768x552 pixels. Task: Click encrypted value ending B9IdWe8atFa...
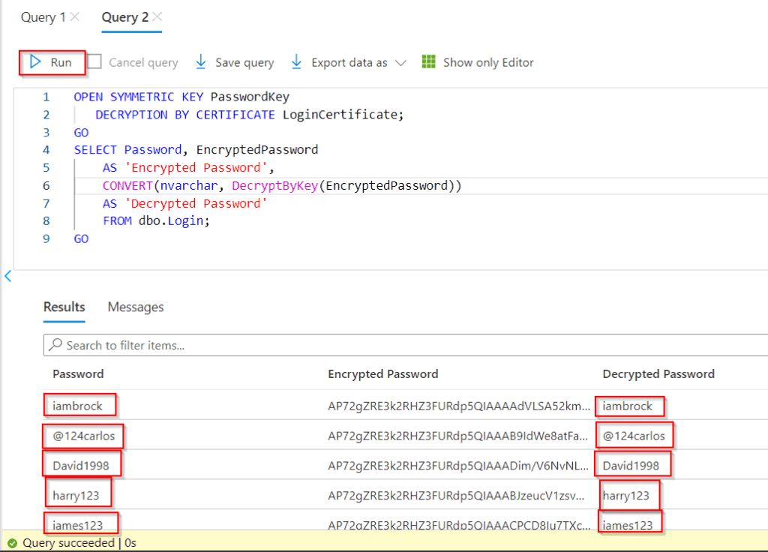click(458, 436)
